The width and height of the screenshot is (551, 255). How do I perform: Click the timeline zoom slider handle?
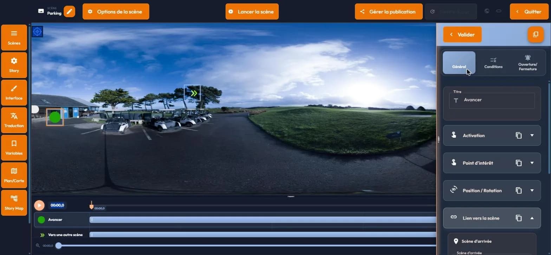pyautogui.click(x=59, y=246)
